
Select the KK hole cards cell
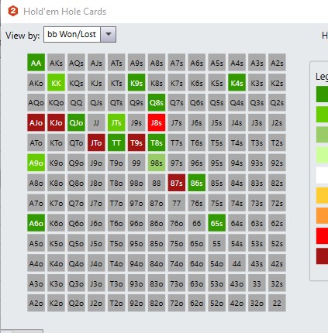56,83
